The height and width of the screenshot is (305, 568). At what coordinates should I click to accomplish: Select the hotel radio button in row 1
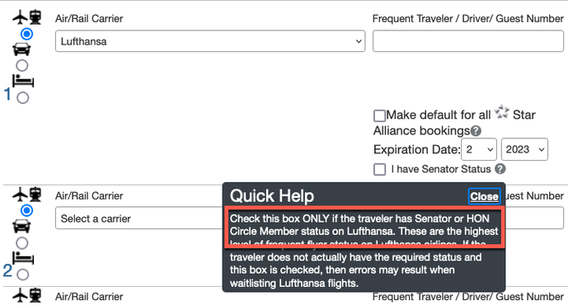[23, 98]
